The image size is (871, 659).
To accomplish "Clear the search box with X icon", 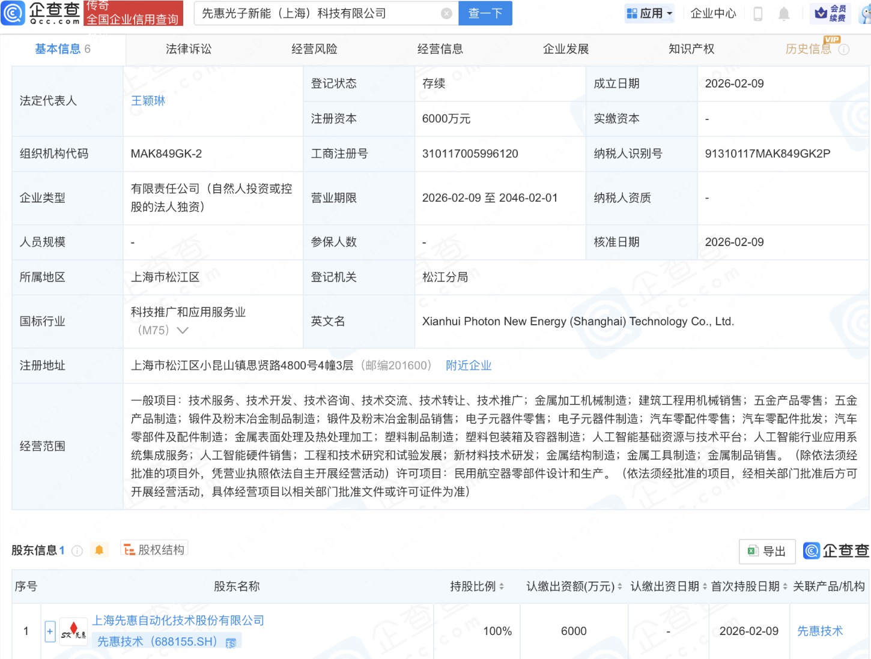I will (x=446, y=13).
